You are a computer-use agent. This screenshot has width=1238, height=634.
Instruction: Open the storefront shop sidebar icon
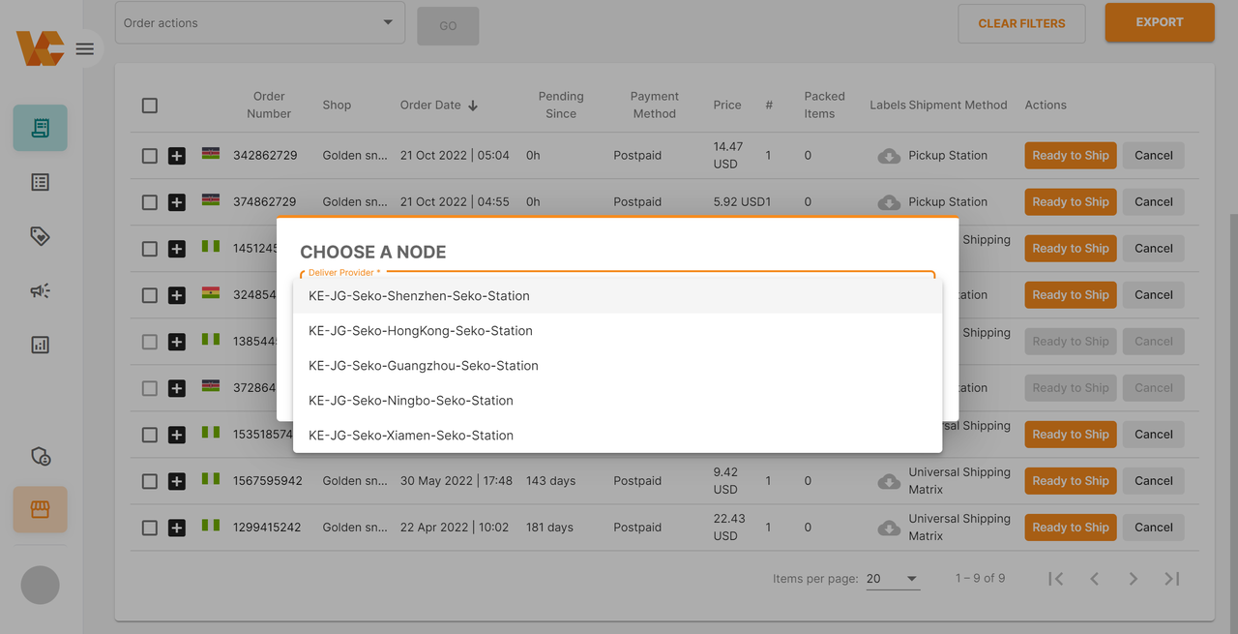[40, 509]
